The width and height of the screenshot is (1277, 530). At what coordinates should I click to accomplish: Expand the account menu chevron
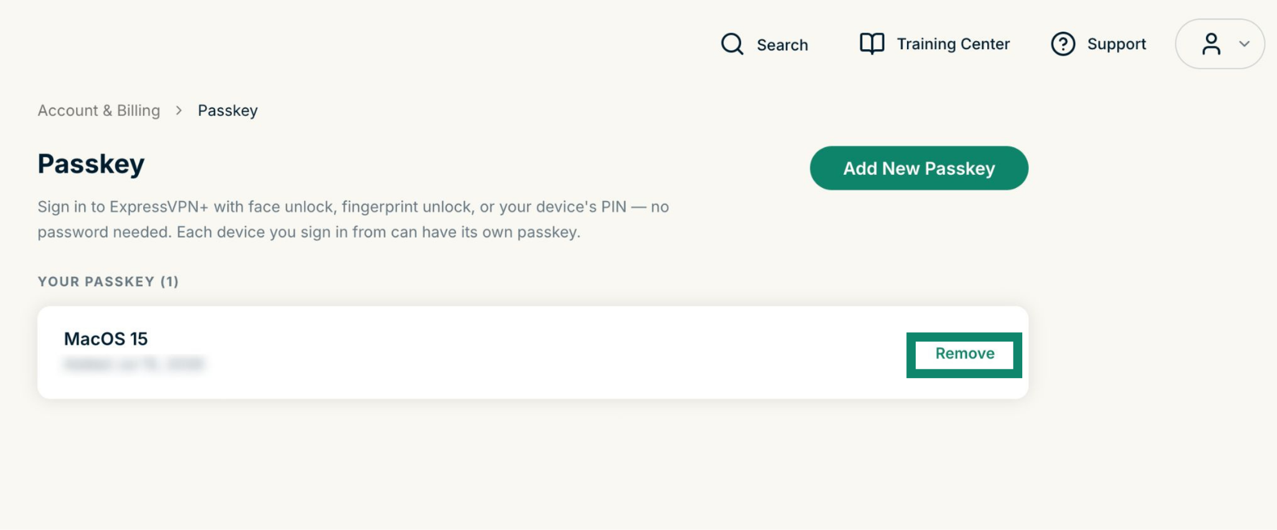pos(1244,44)
